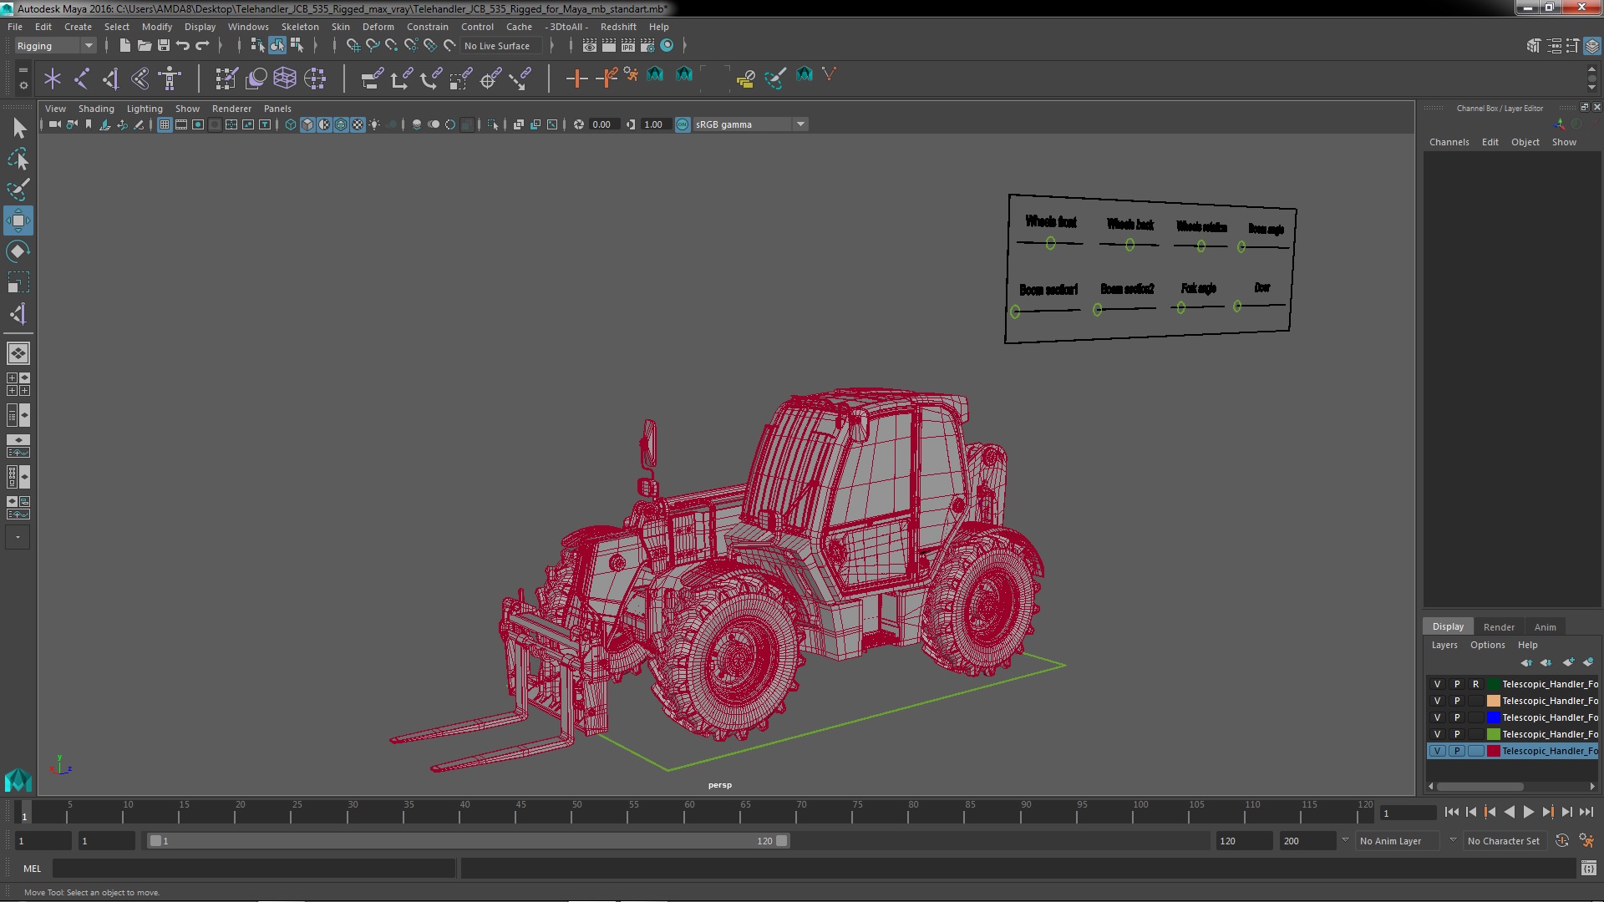
Task: Drag the timeline playhead marker
Action: point(23,812)
